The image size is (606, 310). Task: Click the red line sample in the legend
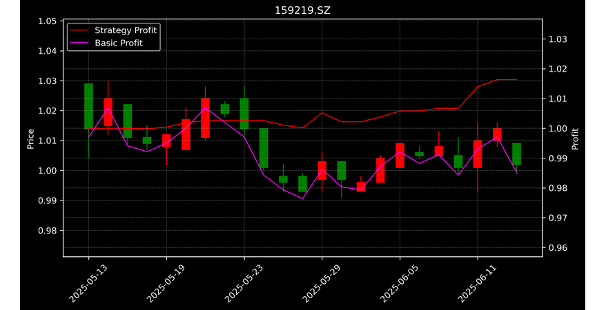click(80, 30)
